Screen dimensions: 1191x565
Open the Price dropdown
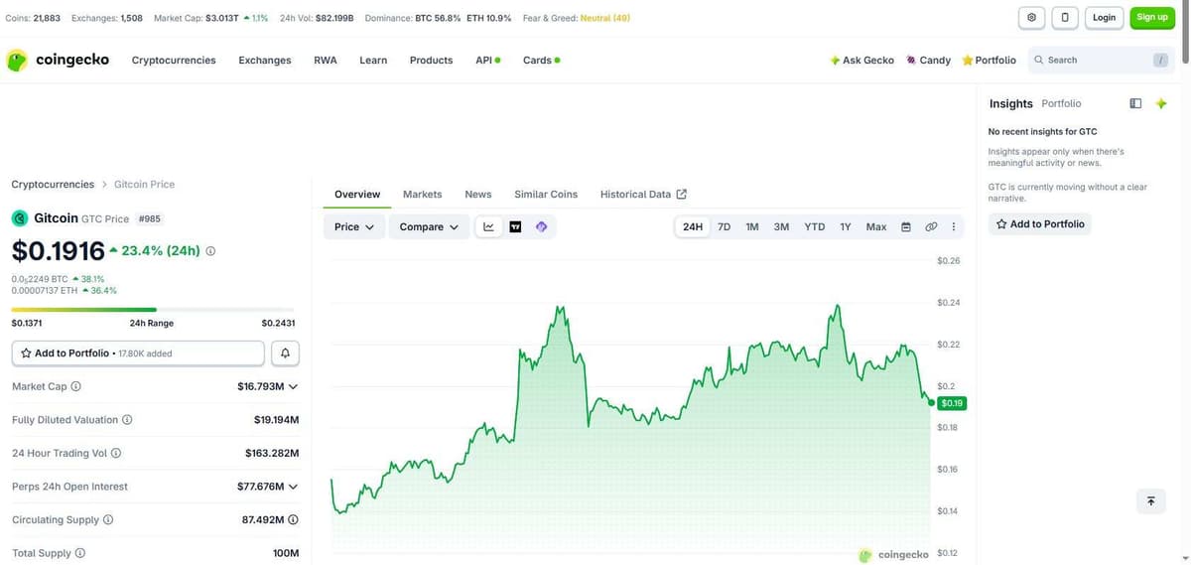tap(354, 226)
